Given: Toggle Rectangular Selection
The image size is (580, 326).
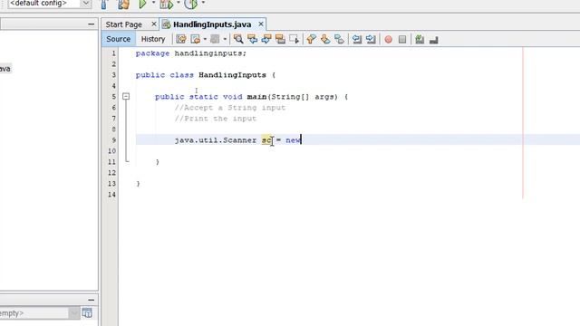Looking at the screenshot, I should click(295, 39).
